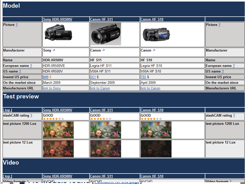Click the 'VIXIA HF S11' US name cell
This screenshot has height=184, width=245.
coord(115,71)
